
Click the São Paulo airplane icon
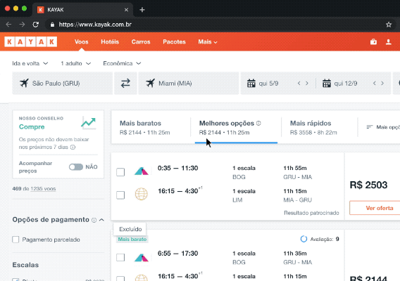24,83
